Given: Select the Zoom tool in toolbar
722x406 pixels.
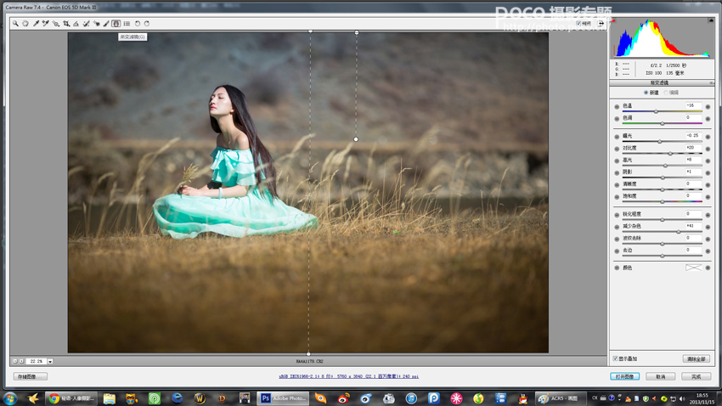Looking at the screenshot, I should 15,24.
